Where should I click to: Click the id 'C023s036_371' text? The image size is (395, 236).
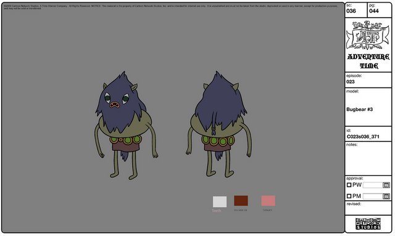(363, 137)
